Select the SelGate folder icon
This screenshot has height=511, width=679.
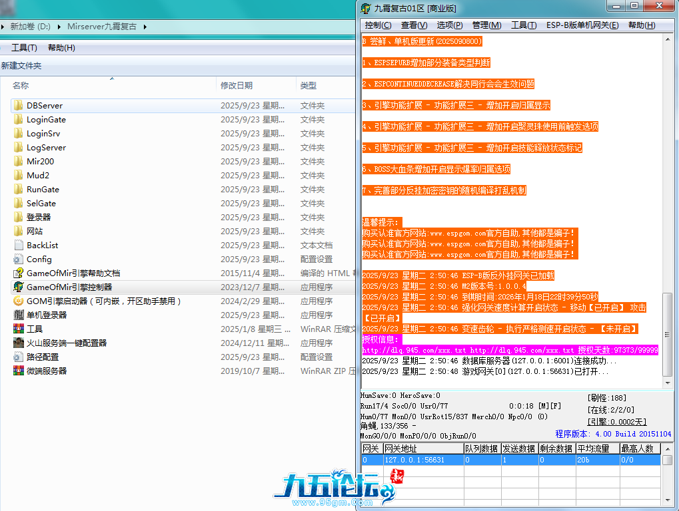coord(18,203)
